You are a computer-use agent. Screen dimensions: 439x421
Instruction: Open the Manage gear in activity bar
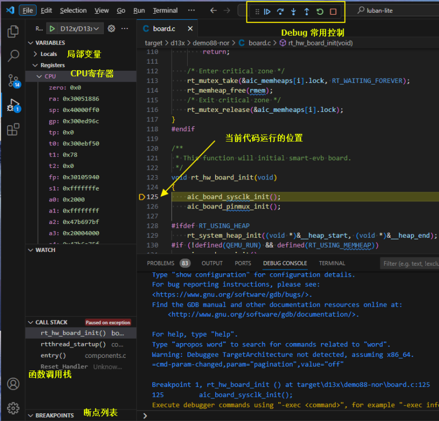click(13, 408)
